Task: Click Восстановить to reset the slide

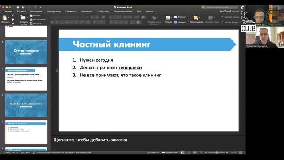Action: coord(38,20)
